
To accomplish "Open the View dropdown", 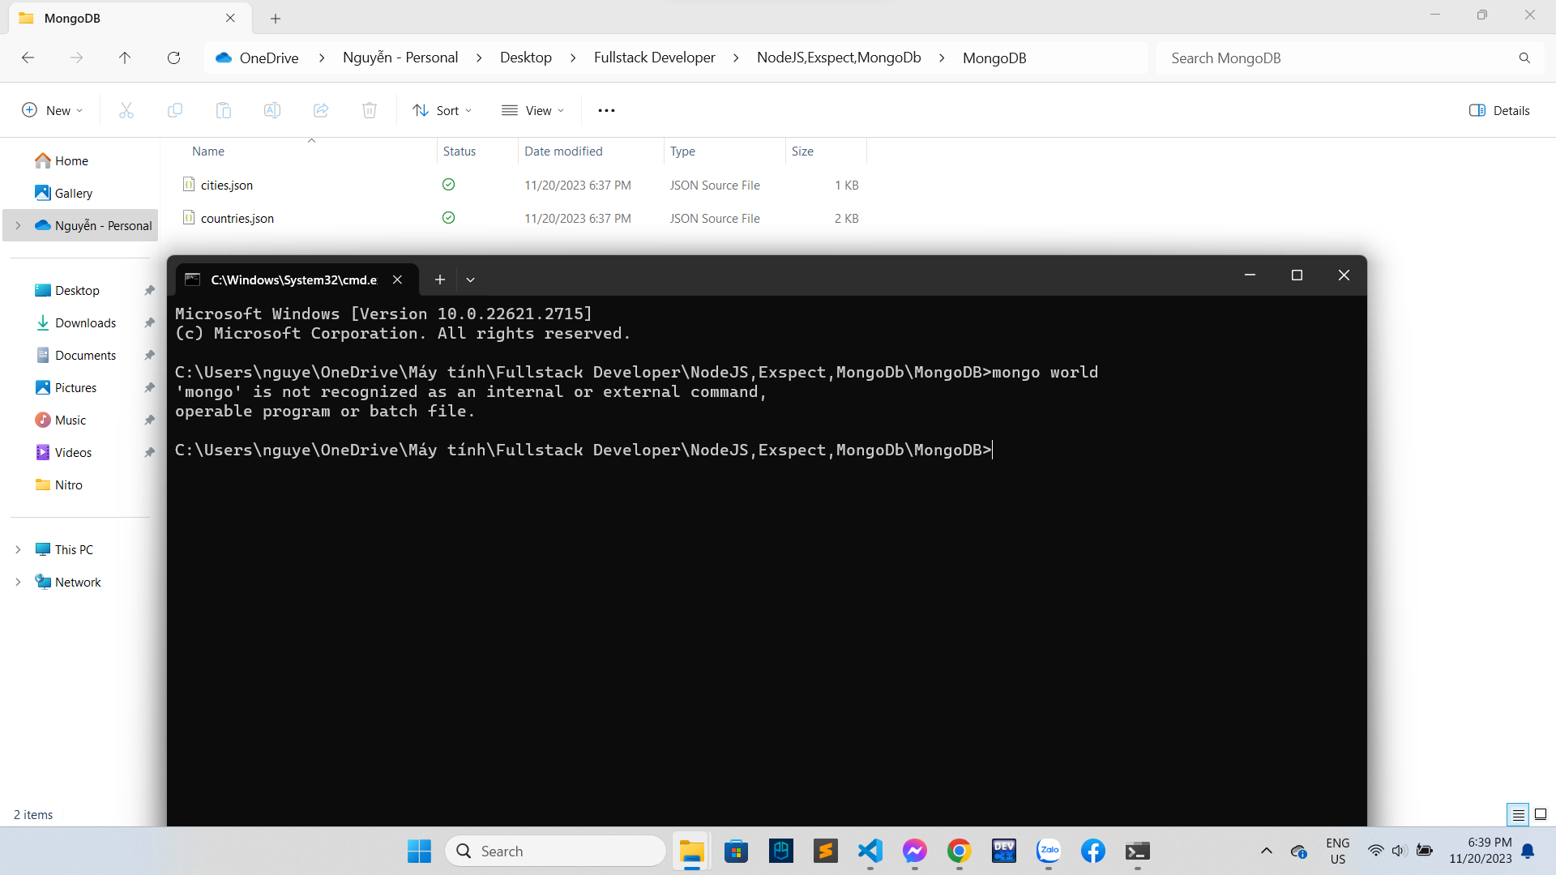I will (532, 110).
